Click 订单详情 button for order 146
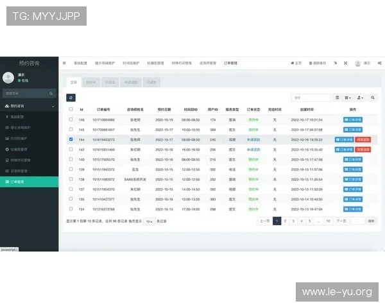Viewport: 385px width, 308px height. [x=352, y=120]
